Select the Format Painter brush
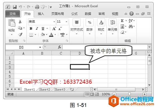Image resolution: width=156 pixels, height=109 pixels. tap(20, 34)
